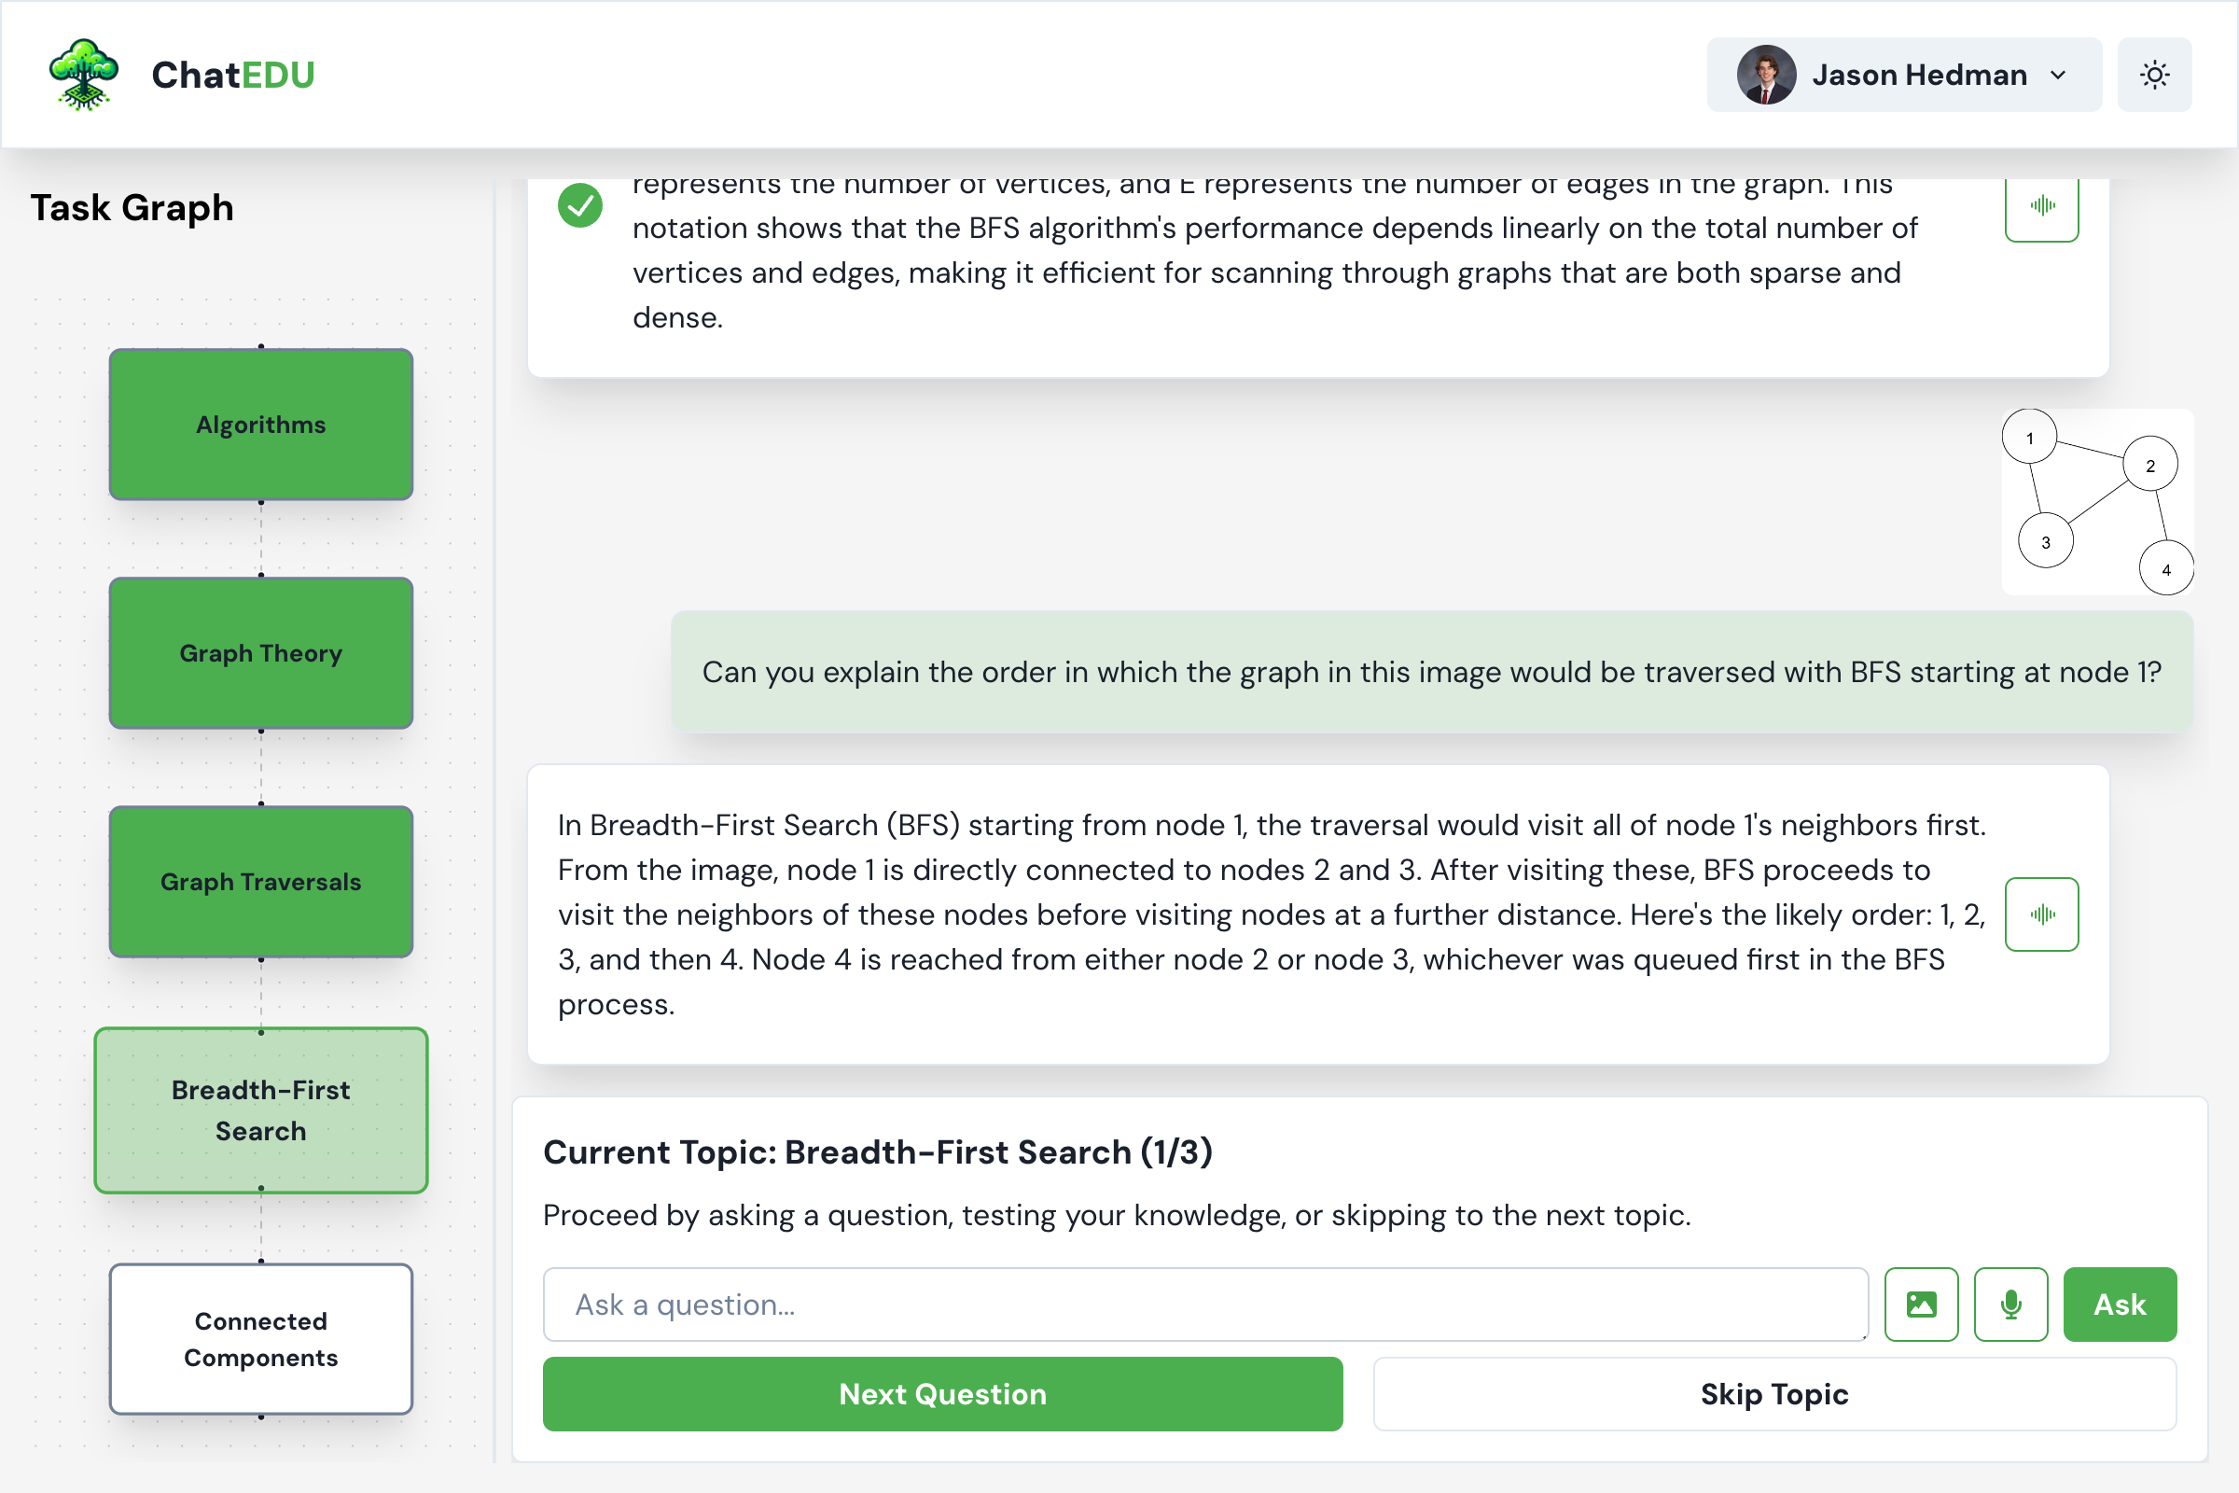The image size is (2239, 1493).
Task: Select the Connected Components task node
Action: [x=261, y=1339]
